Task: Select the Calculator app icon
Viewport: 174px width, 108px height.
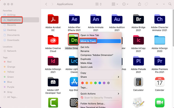Action: pos(138,82)
